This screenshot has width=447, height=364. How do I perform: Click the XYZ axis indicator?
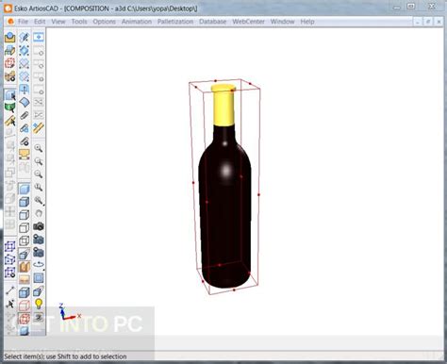click(x=69, y=312)
